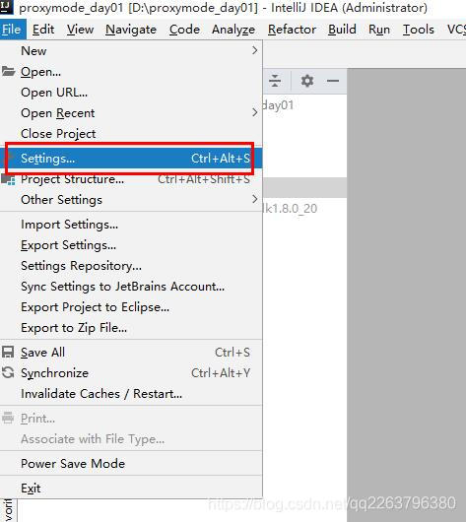Click the folder icon beside Open...
466x522 pixels.
[x=8, y=71]
